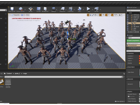Click the Save Current toolbar icon
Image resolution: width=140 pixels, height=105 pixels.
pos(12,10)
